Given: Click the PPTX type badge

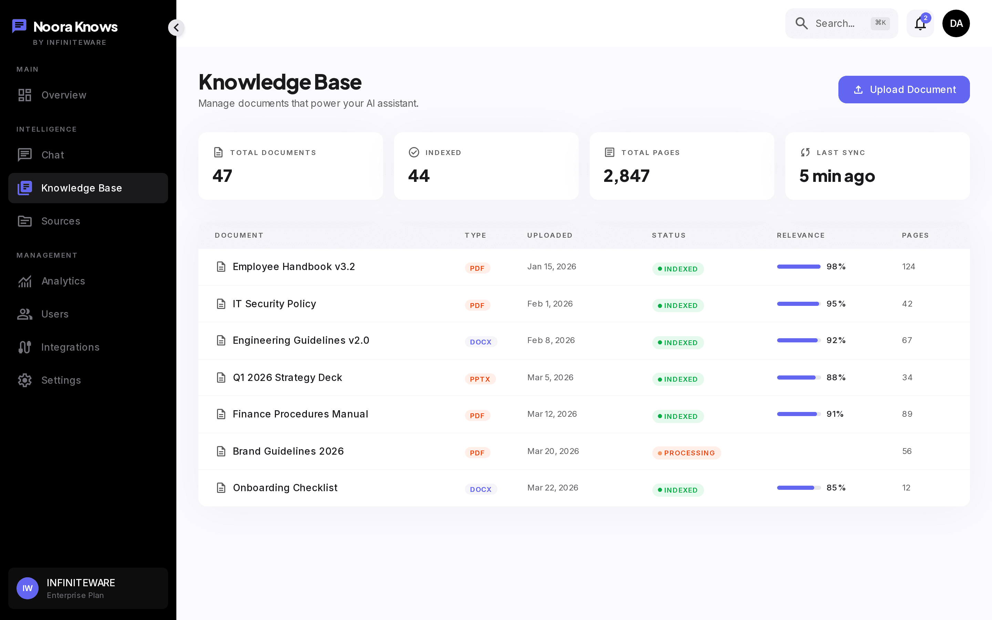Looking at the screenshot, I should (480, 379).
